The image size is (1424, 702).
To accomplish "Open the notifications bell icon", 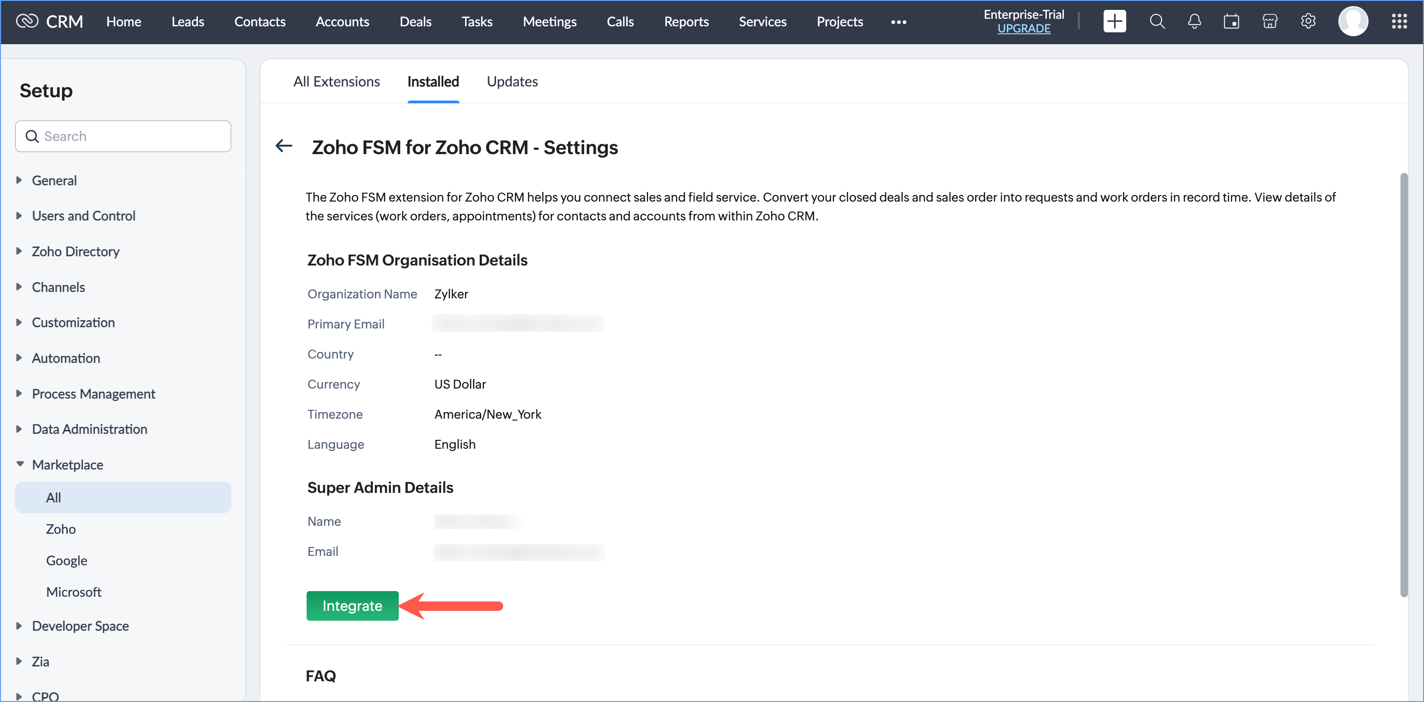I will click(x=1194, y=22).
